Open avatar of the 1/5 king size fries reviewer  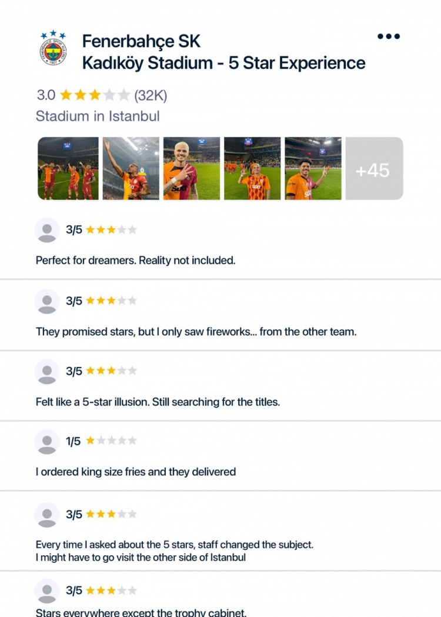[x=47, y=442]
